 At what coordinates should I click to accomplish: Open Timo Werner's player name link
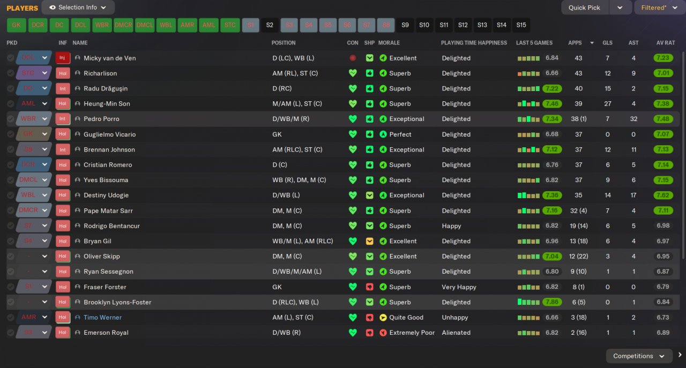pyautogui.click(x=102, y=318)
